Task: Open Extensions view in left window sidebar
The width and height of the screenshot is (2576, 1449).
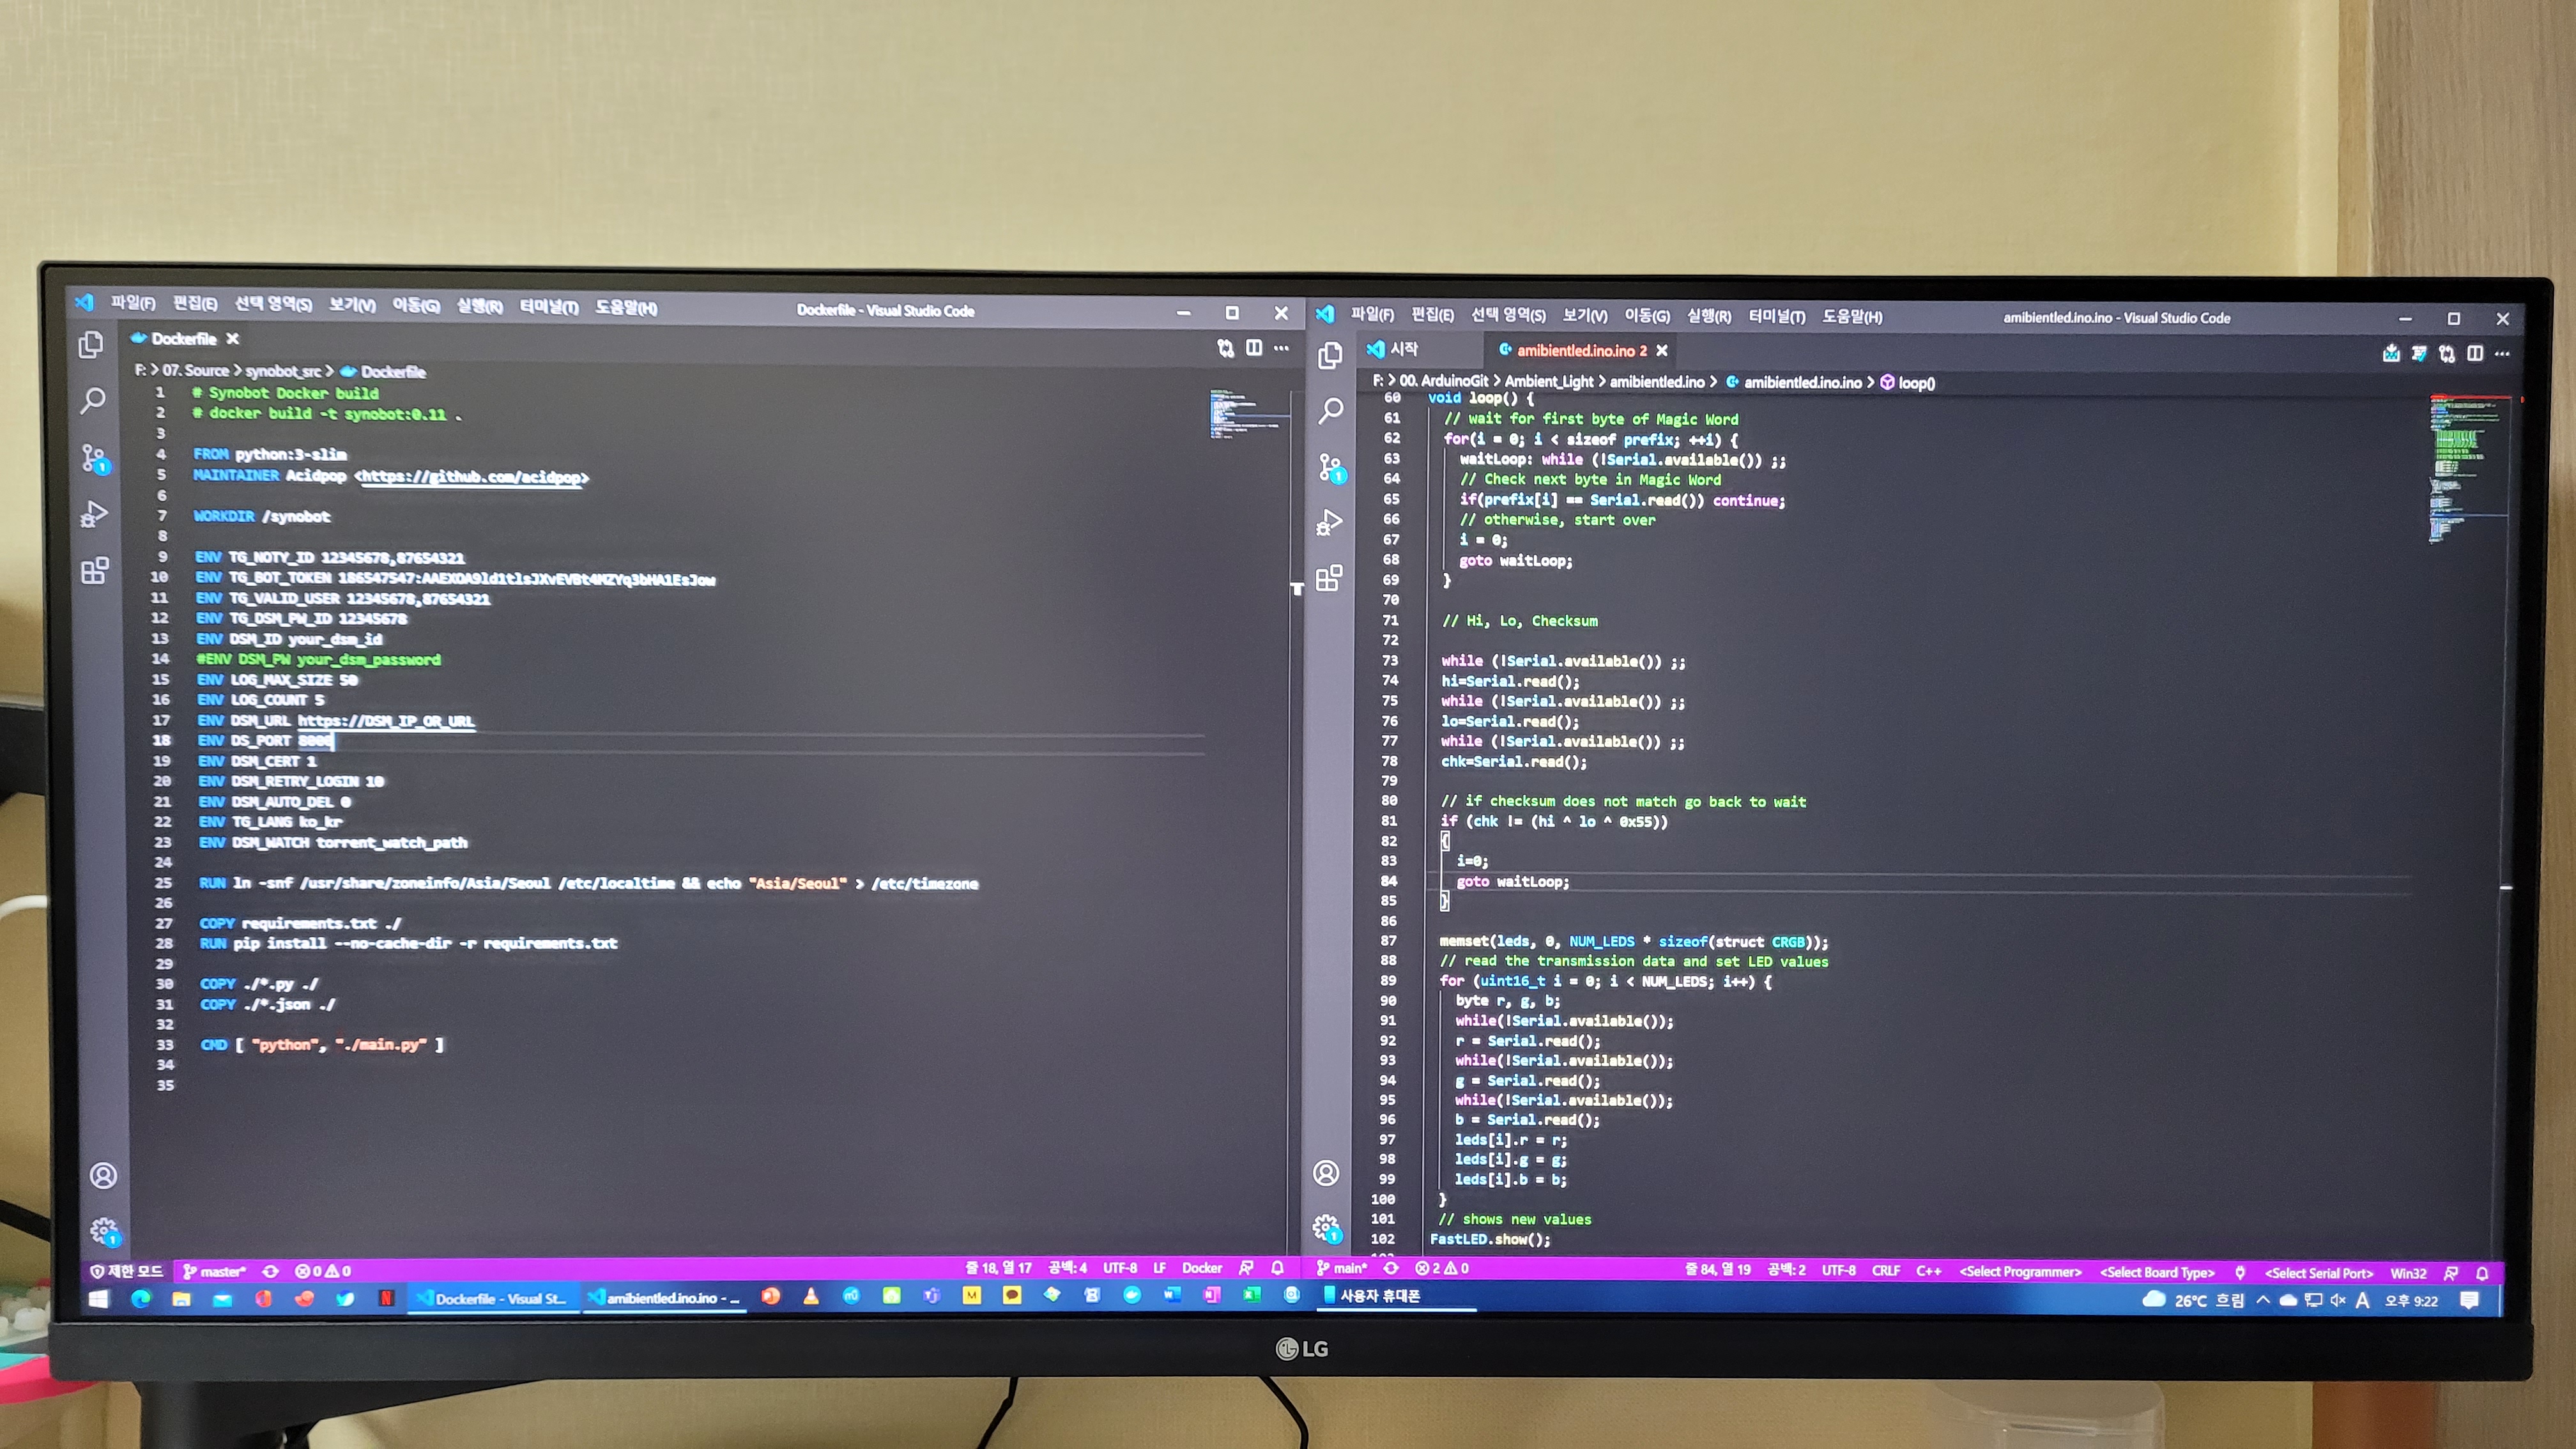Action: [94, 571]
